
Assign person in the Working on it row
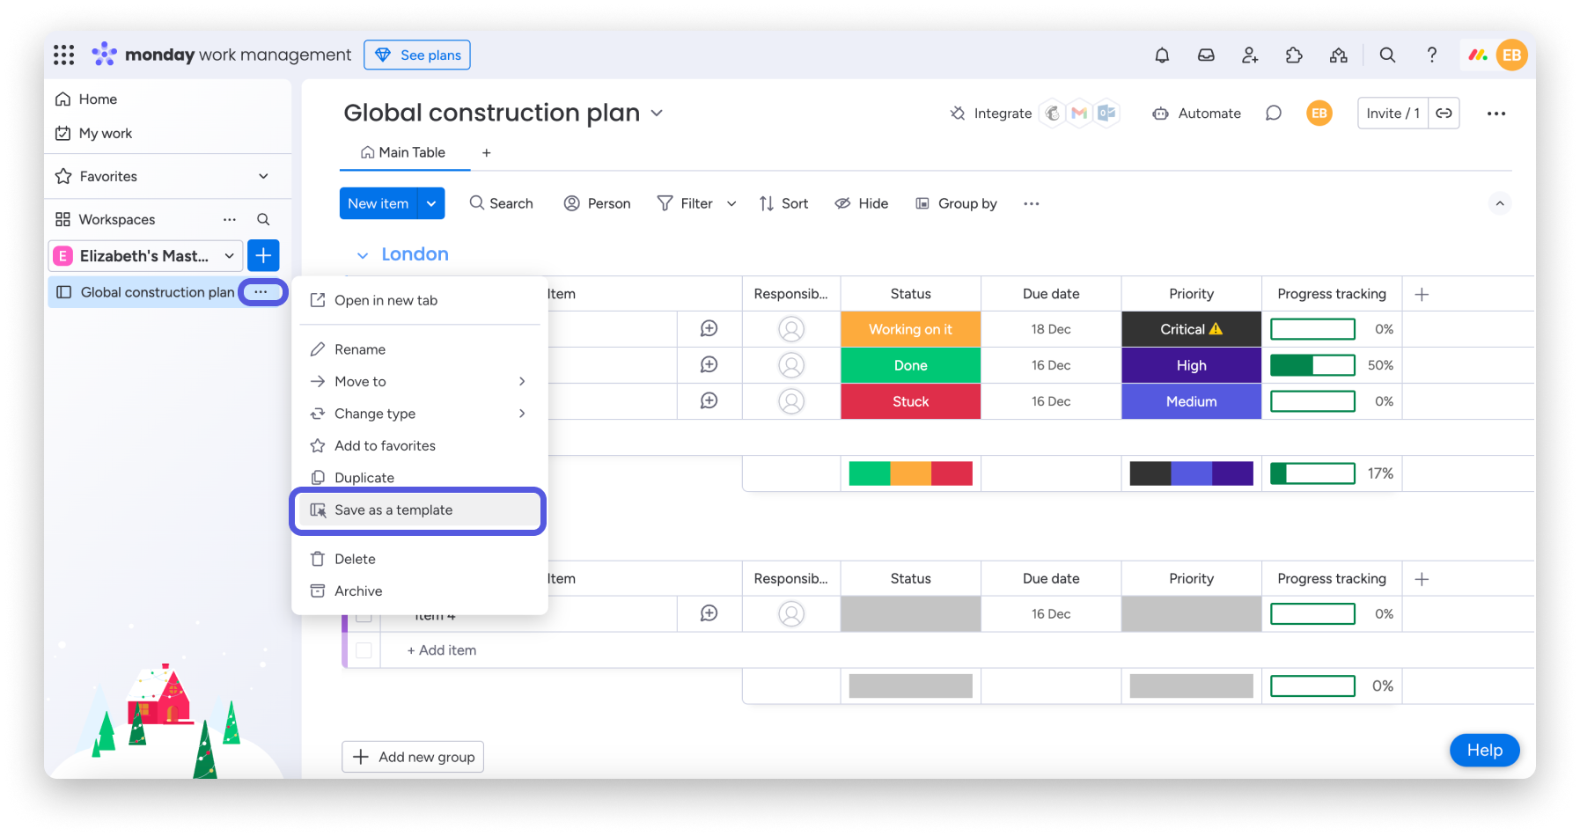click(x=791, y=329)
